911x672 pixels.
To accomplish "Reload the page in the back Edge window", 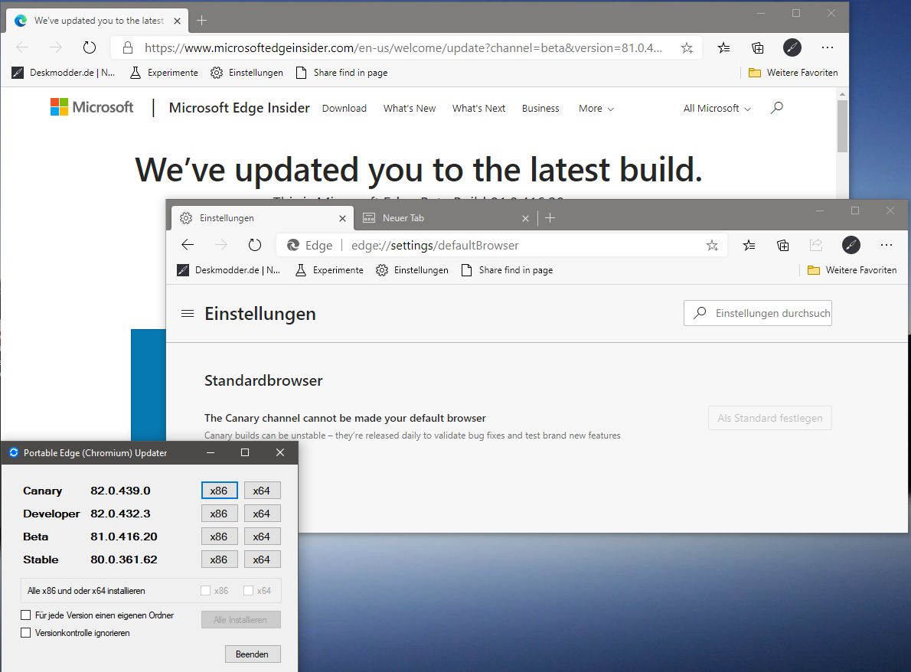I will (x=89, y=47).
